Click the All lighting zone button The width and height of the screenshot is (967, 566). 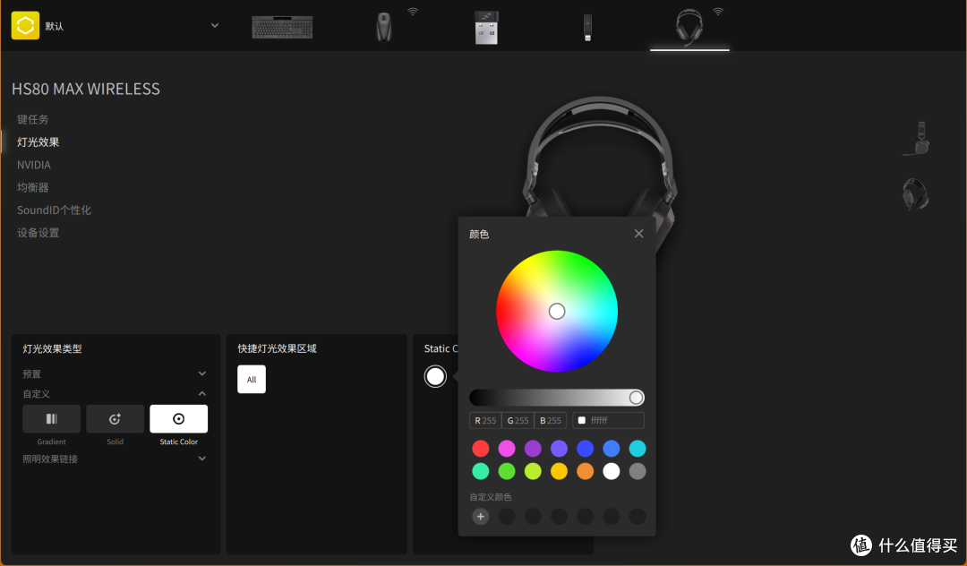pyautogui.click(x=252, y=379)
